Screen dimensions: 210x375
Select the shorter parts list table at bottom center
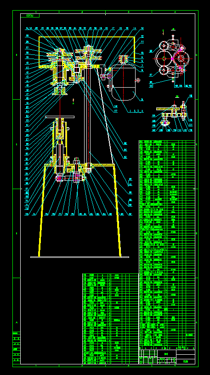click(111, 319)
